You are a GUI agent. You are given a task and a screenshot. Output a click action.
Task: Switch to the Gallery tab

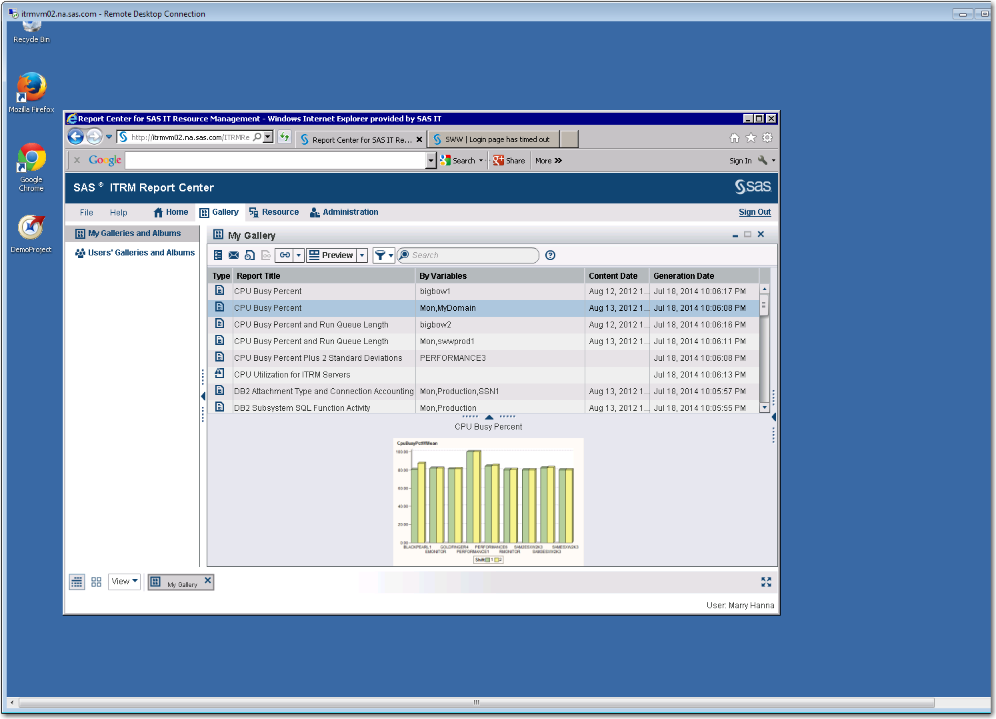[x=219, y=212]
